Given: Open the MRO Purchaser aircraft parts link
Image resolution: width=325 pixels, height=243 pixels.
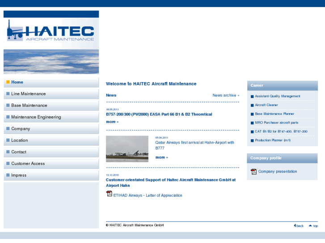Looking at the screenshot, I should coord(277,123).
